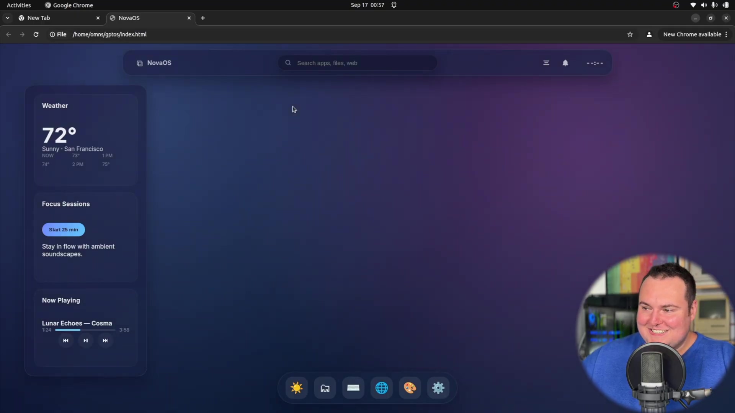735x413 pixels.
Task: Click the Stay in flow description text
Action: pyautogui.click(x=78, y=250)
